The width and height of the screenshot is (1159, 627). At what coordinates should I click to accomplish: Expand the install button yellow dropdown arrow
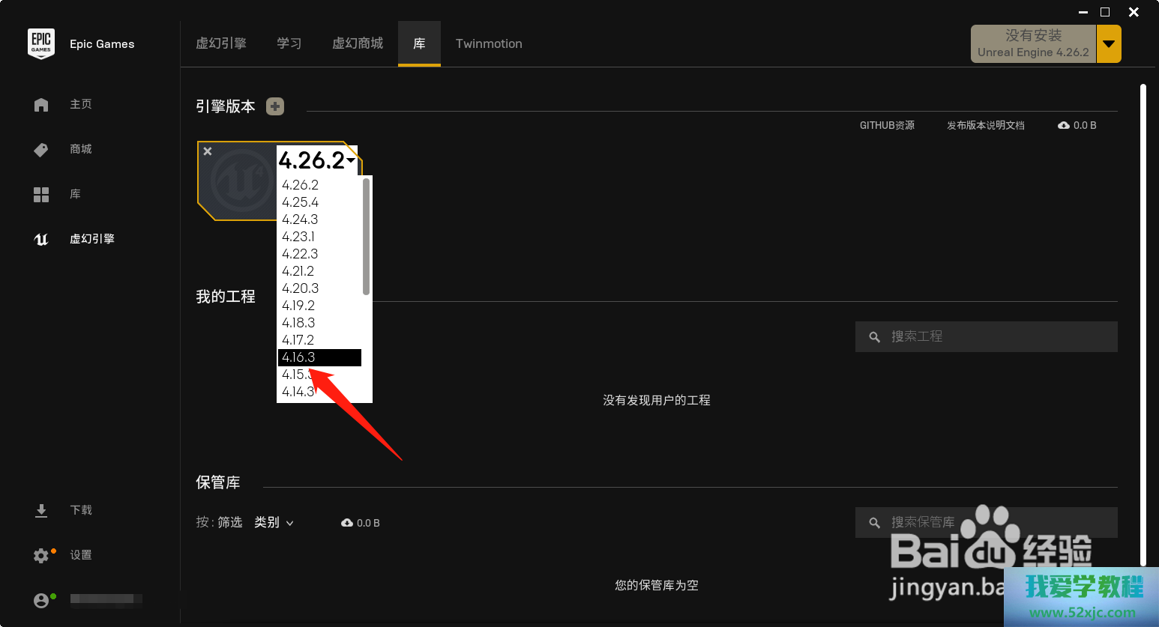tap(1109, 44)
